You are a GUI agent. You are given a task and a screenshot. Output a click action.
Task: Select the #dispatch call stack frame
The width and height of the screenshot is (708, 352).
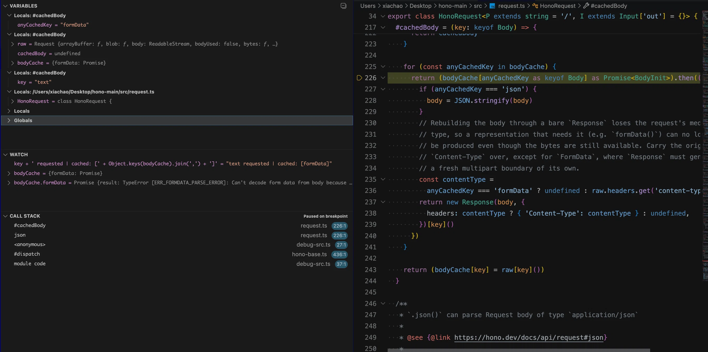pos(177,254)
